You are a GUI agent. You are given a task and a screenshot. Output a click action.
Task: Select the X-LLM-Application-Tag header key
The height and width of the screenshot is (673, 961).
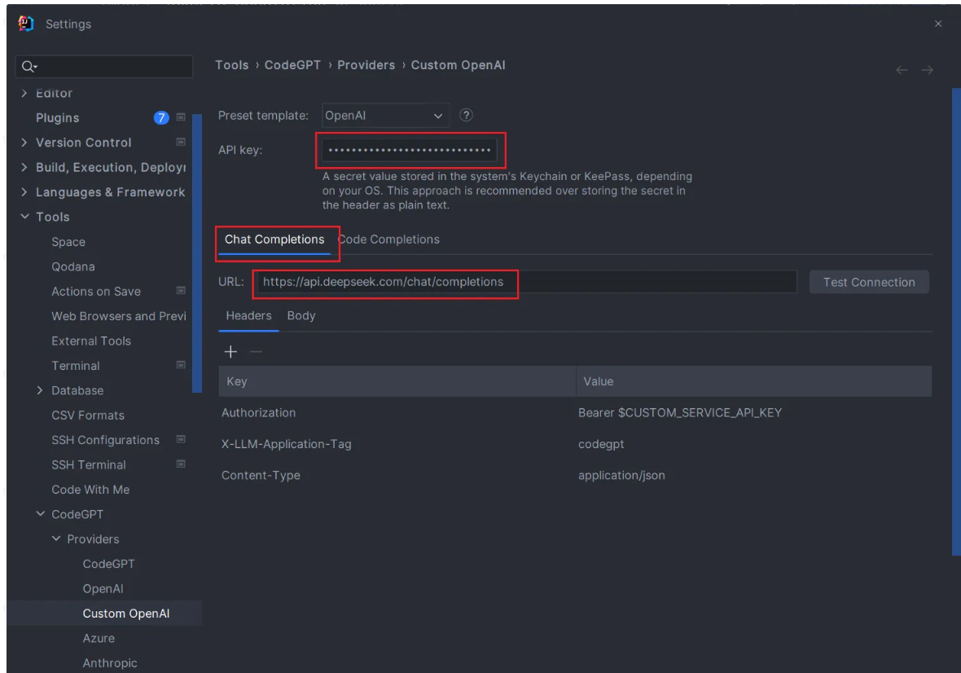286,444
